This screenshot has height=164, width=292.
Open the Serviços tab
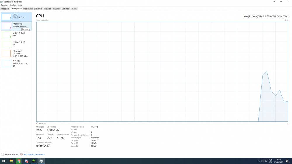point(74,9)
